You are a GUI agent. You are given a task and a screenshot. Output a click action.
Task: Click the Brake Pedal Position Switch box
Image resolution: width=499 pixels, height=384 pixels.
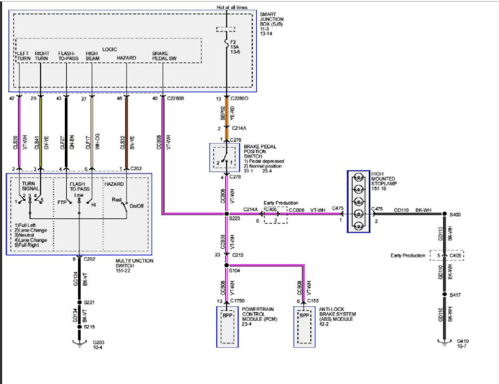pos(224,158)
